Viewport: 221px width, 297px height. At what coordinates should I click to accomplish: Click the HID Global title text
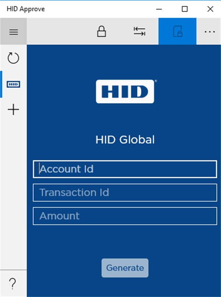point(125,140)
